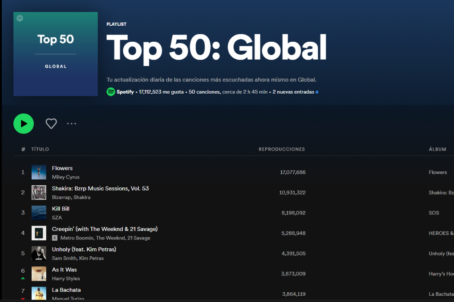Select The Weeknd artist under Creepin'
Image resolution: width=454 pixels, height=302 pixels.
[110, 238]
